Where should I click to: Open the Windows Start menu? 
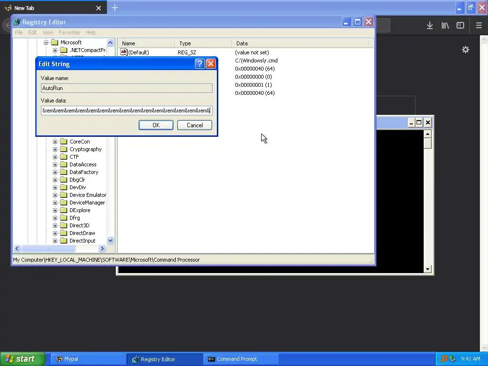pyautogui.click(x=22, y=359)
